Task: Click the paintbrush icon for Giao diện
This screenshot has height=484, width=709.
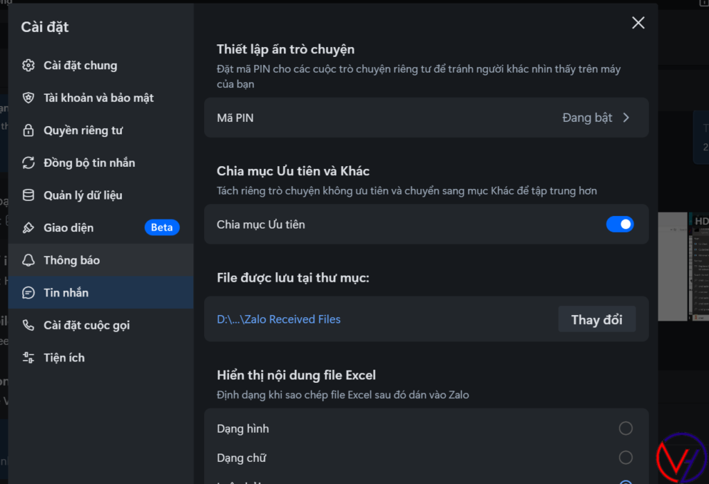Action: [28, 228]
